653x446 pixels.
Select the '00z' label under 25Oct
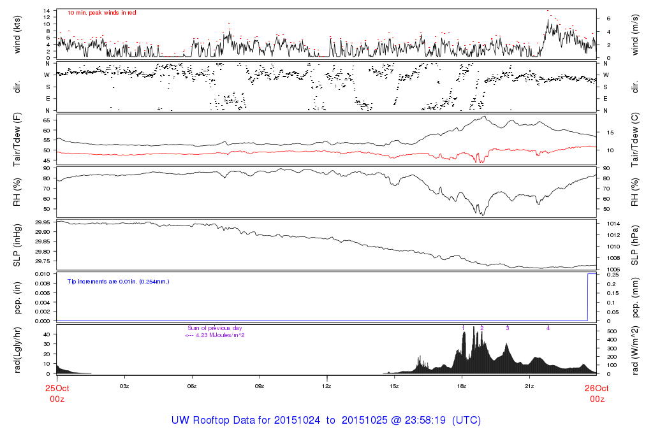[57, 399]
